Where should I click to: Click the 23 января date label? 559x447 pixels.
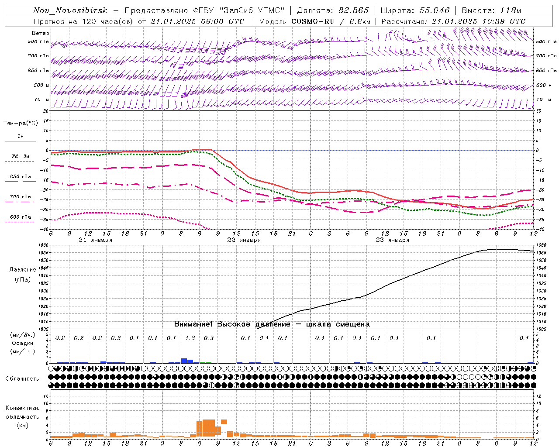(x=392, y=240)
